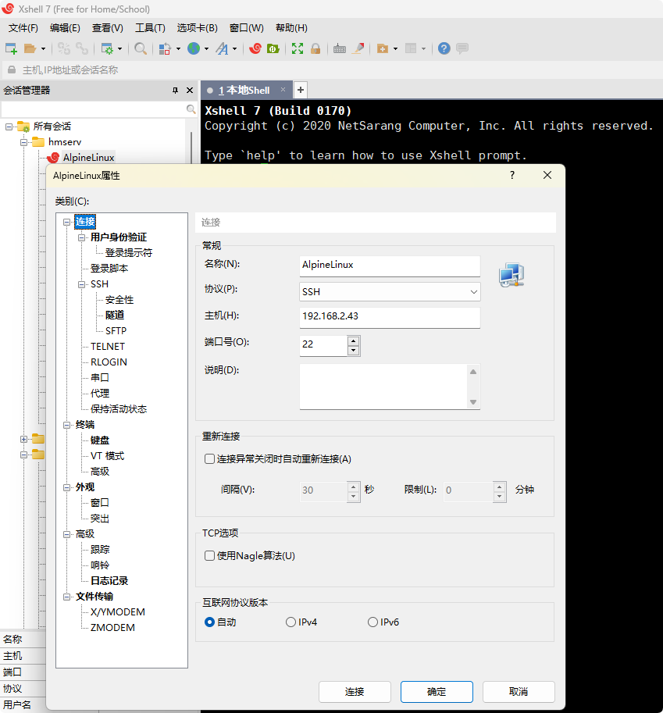Increase port number with the up arrow
The width and height of the screenshot is (663, 713).
[354, 340]
